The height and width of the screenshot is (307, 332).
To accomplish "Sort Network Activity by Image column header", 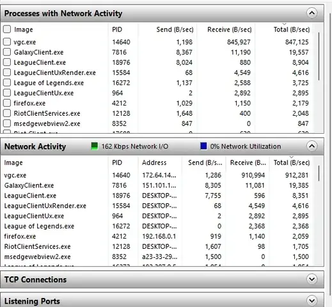I will (13, 162).
